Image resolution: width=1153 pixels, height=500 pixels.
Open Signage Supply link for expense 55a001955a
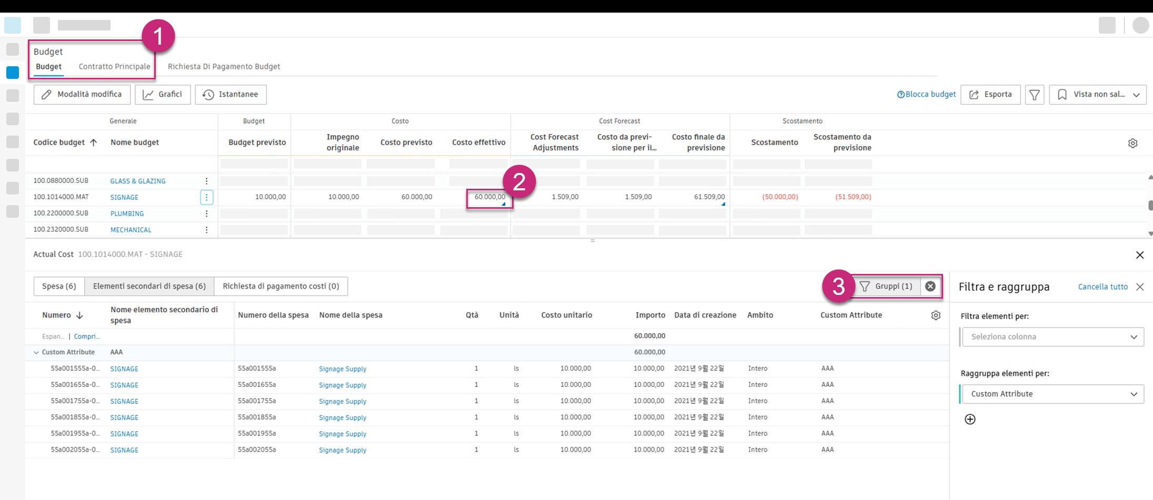[343, 434]
